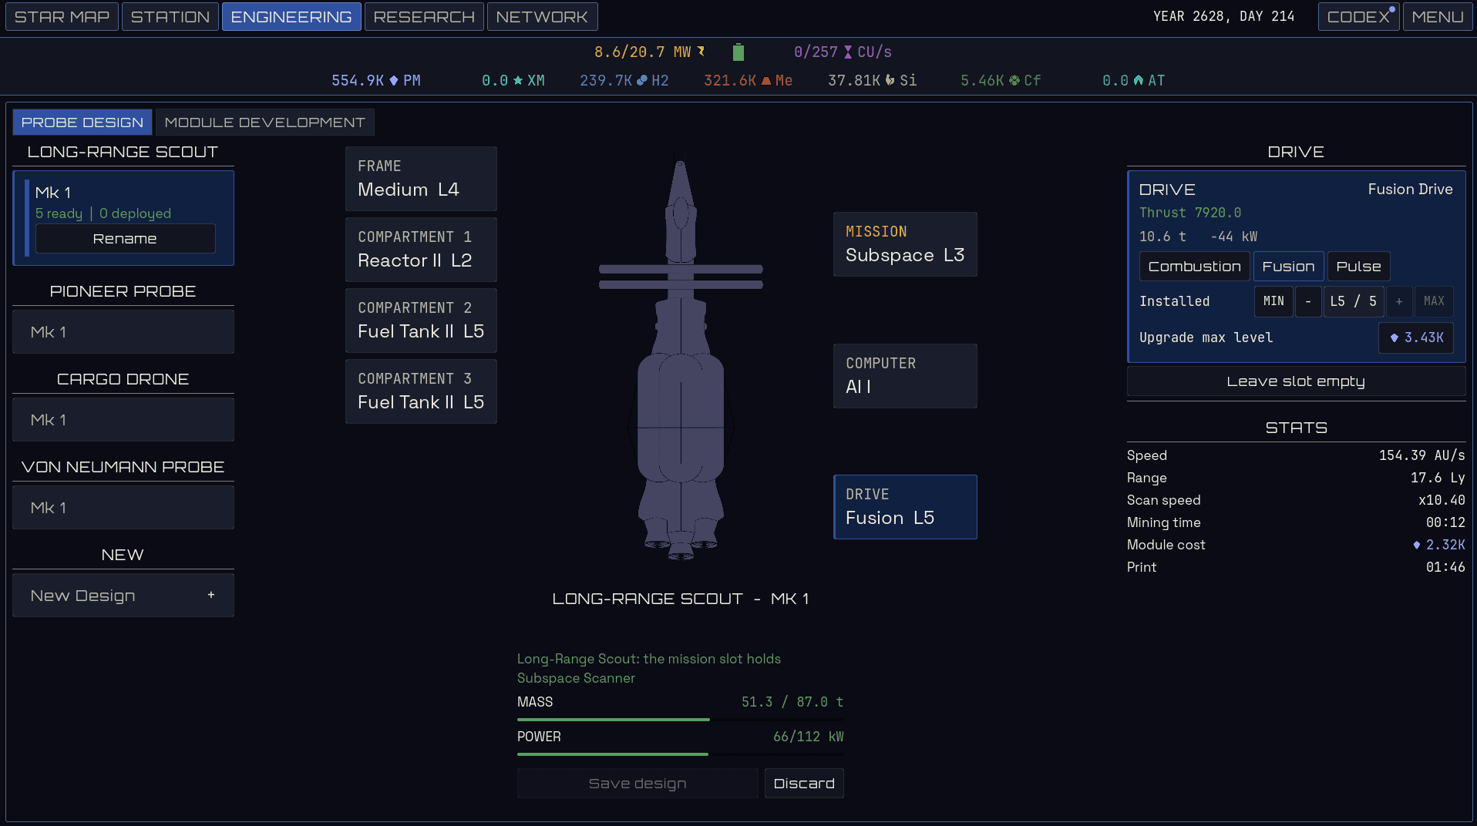The width and height of the screenshot is (1477, 826).
Task: Set installed drive level to MIN
Action: (x=1273, y=301)
